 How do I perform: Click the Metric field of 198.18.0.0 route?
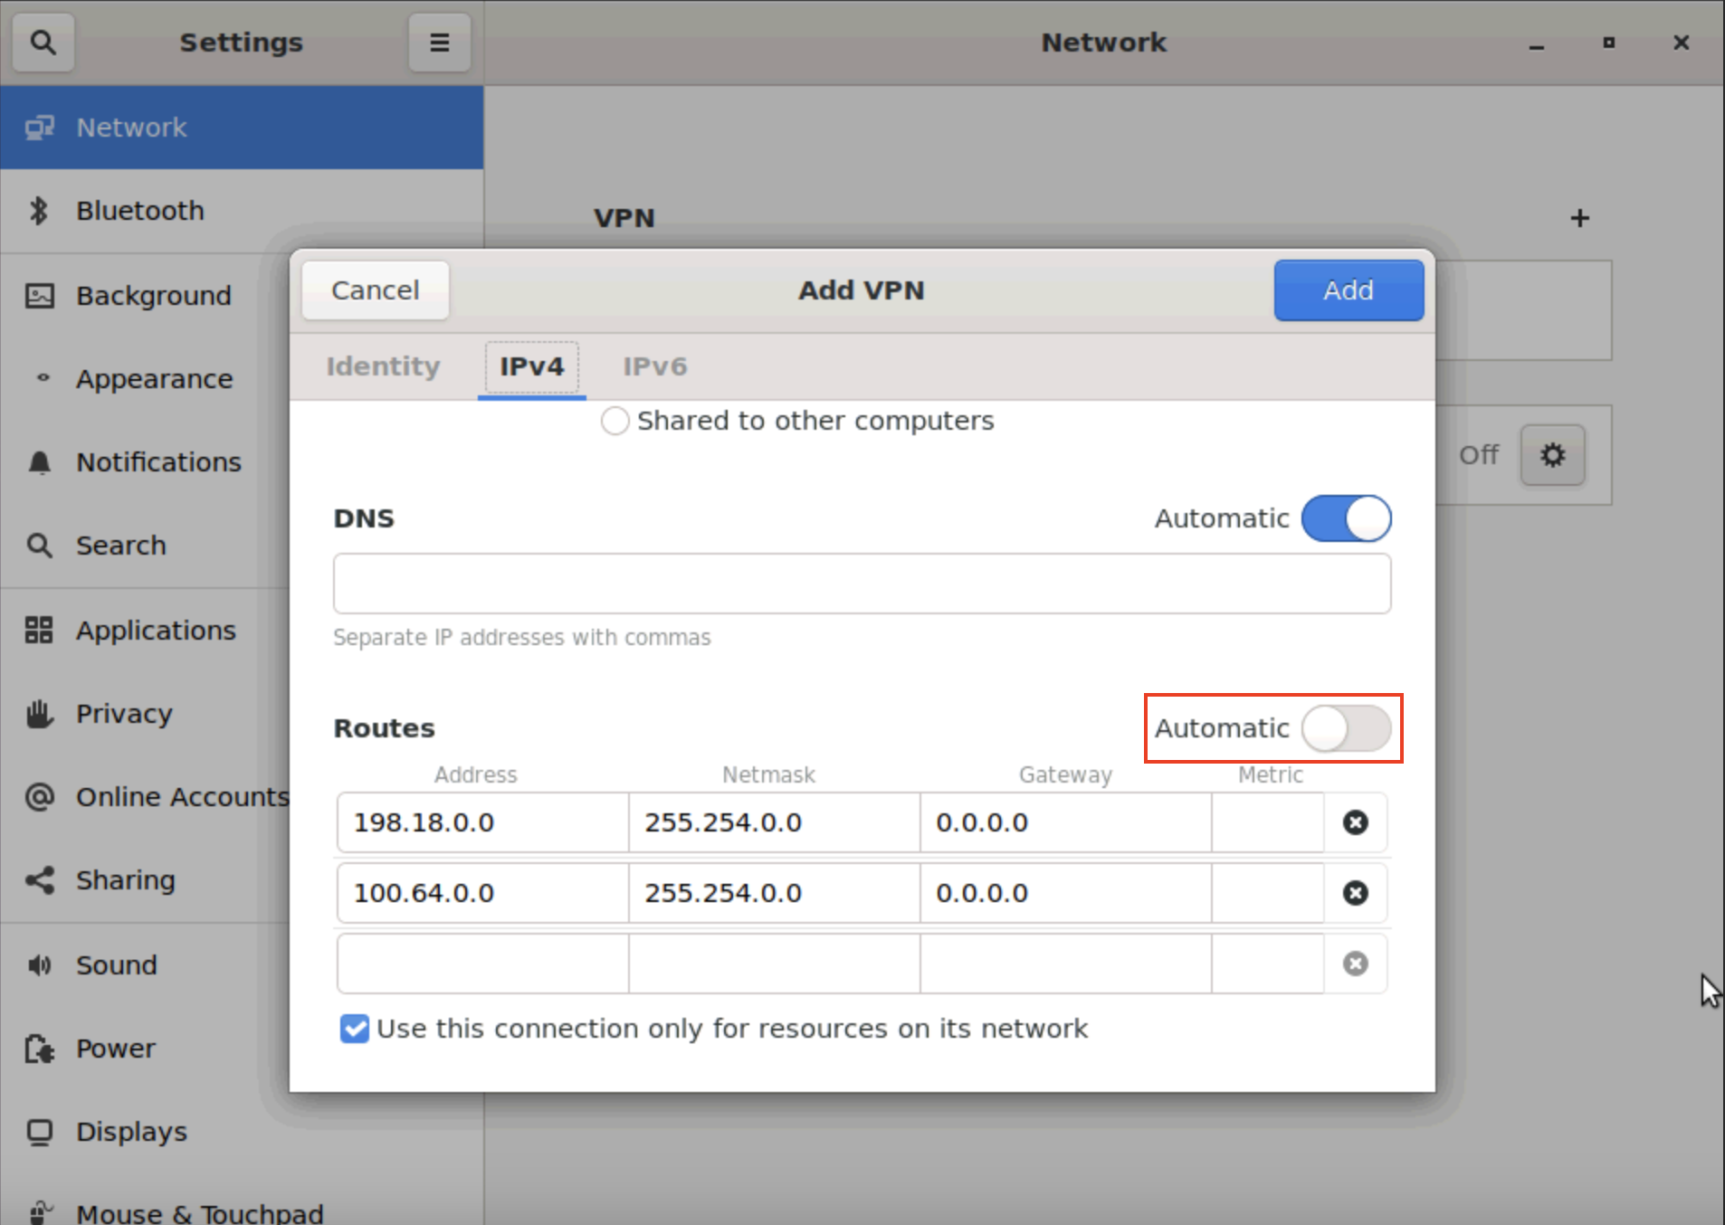[1268, 822]
